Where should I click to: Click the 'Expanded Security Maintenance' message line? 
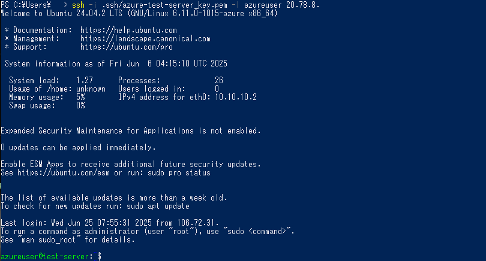(x=130, y=131)
